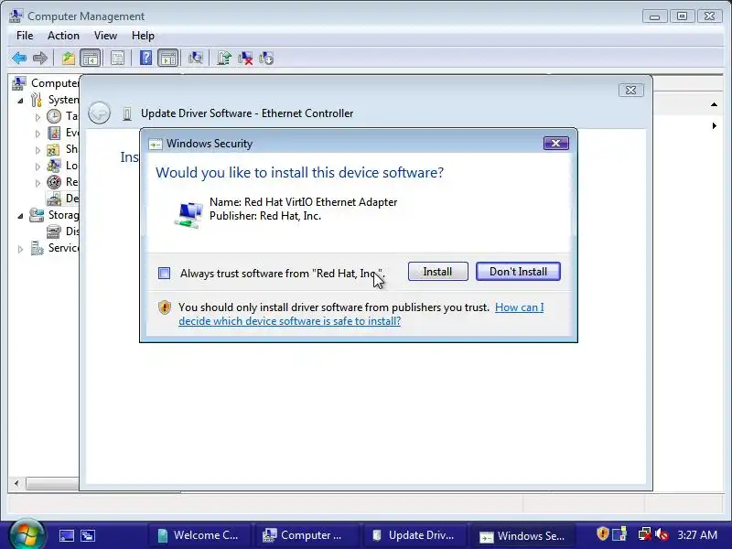Viewport: 732px width, 549px height.
Task: Click the rightmost device toolbar icon
Action: coord(266,59)
